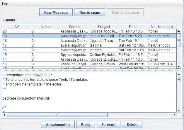This screenshot has width=184, height=130.
Task: Click the message body vertical scrollbar thumb
Action: click(179, 79)
